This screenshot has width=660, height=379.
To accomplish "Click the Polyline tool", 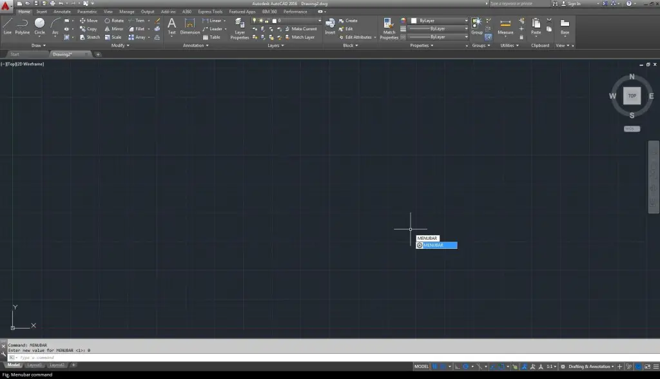I will [23, 26].
